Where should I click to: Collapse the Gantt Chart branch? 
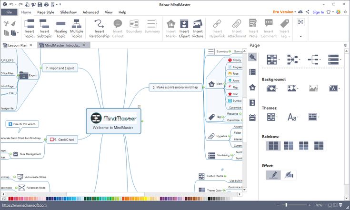click(45, 140)
